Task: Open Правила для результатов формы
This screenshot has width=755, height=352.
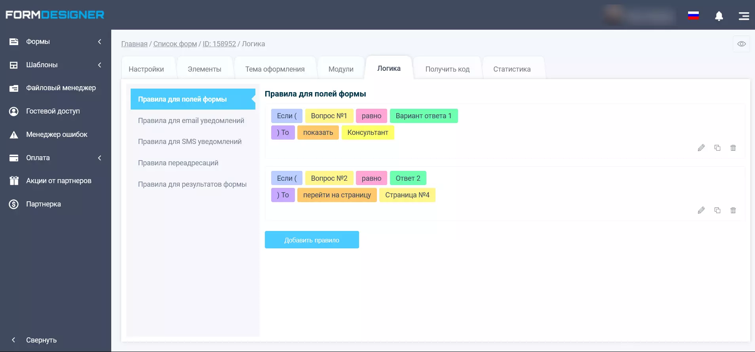Action: [x=192, y=184]
